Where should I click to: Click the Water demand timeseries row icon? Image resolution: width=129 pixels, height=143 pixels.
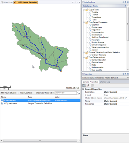pyautogui.click(x=2, y=100)
